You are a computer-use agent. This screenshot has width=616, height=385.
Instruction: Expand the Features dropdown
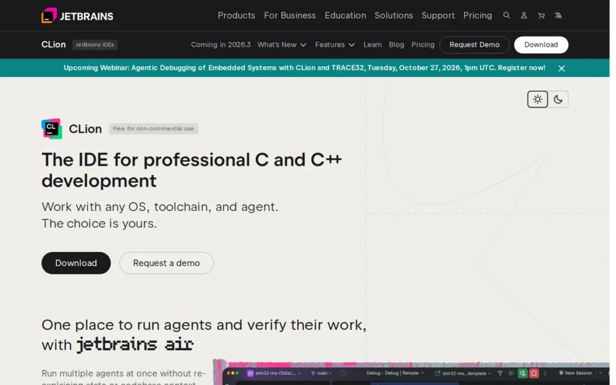(x=334, y=45)
